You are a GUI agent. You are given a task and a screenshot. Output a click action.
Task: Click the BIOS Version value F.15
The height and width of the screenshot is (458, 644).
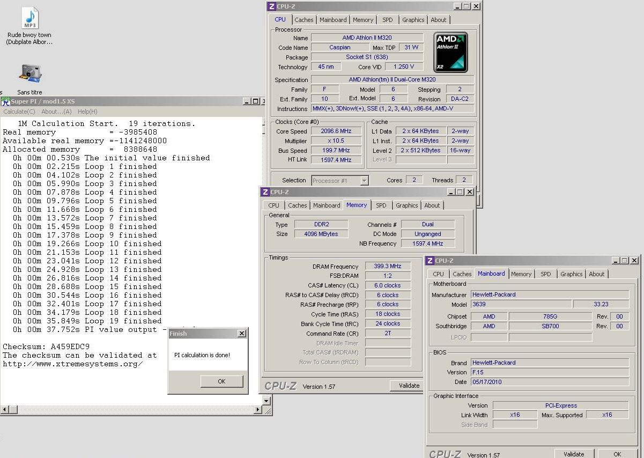pyautogui.click(x=550, y=372)
